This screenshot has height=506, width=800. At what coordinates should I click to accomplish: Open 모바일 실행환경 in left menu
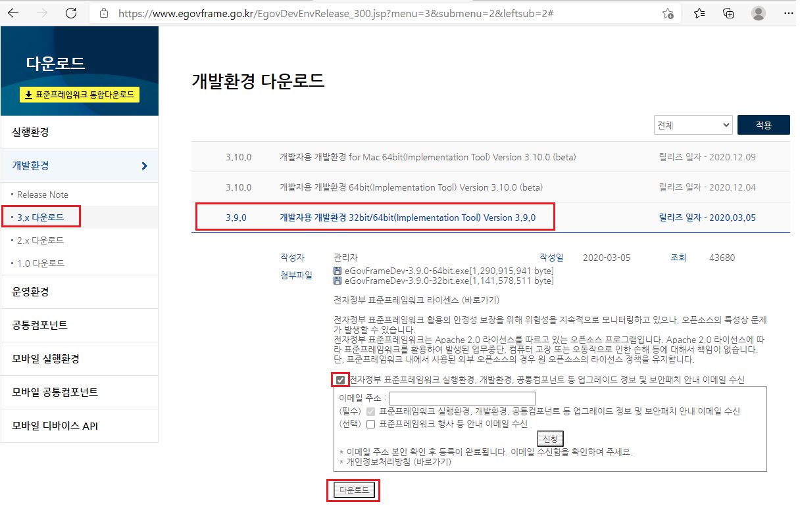79,359
